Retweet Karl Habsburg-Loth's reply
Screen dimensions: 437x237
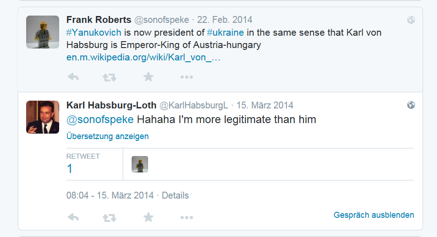click(x=110, y=217)
